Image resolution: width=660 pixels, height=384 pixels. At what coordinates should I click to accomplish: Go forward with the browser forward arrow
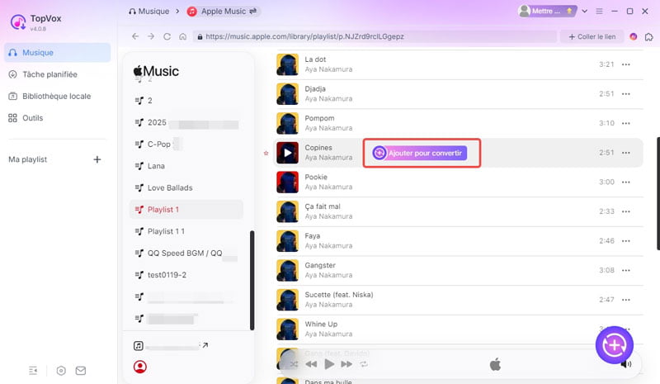[x=151, y=36]
